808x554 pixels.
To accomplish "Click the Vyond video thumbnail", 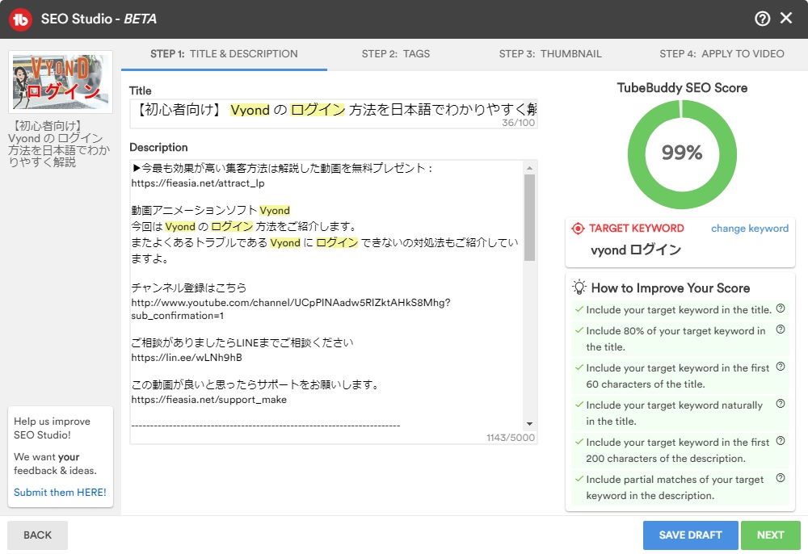I will 61,82.
